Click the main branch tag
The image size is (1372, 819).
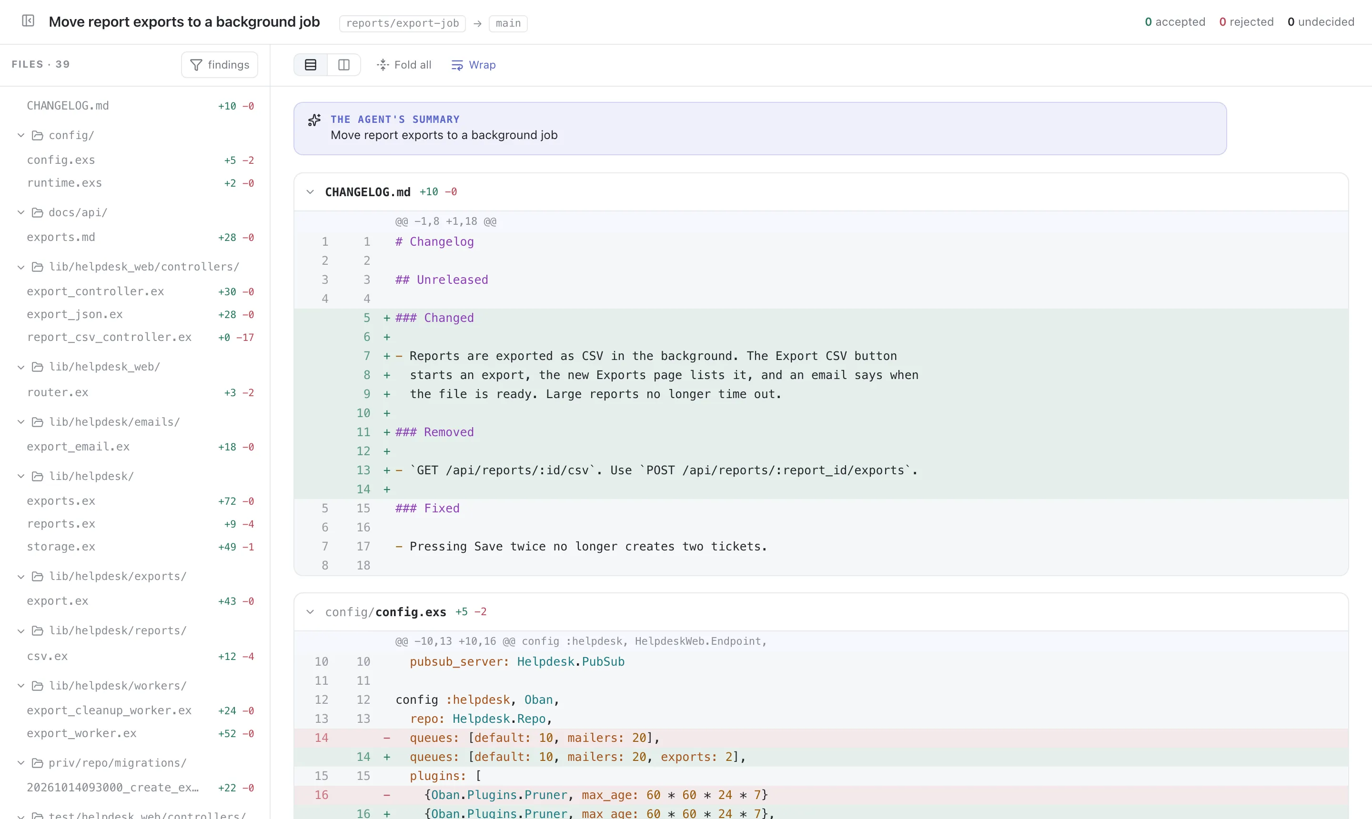(508, 23)
